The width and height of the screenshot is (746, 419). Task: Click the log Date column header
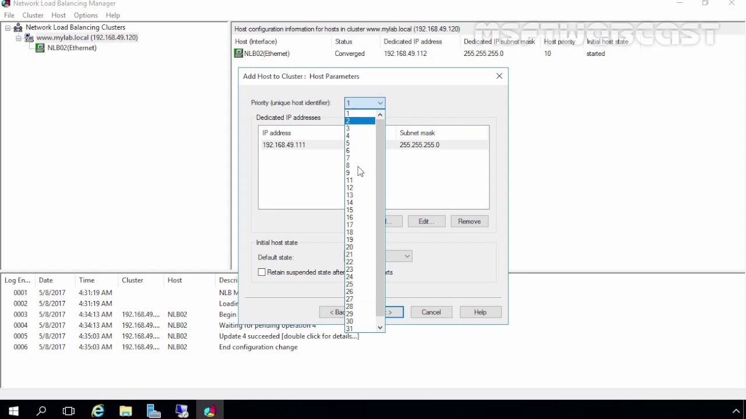coord(55,280)
